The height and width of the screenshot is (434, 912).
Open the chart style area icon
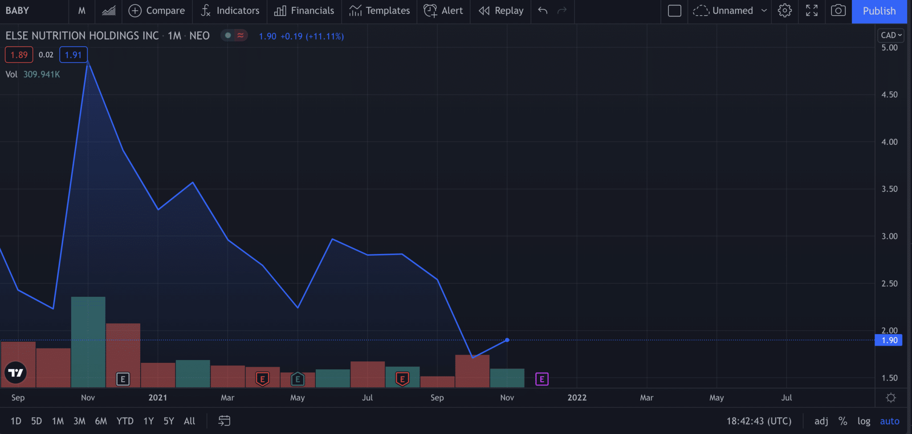[109, 11]
